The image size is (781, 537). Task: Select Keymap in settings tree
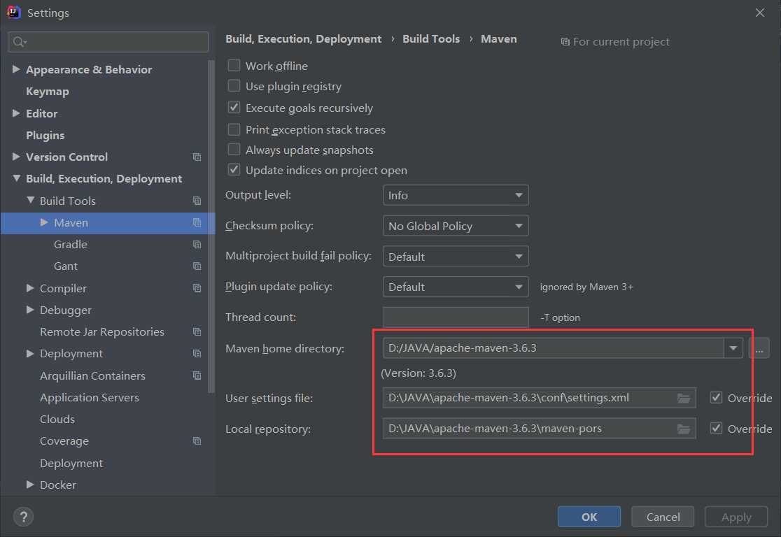click(x=48, y=92)
